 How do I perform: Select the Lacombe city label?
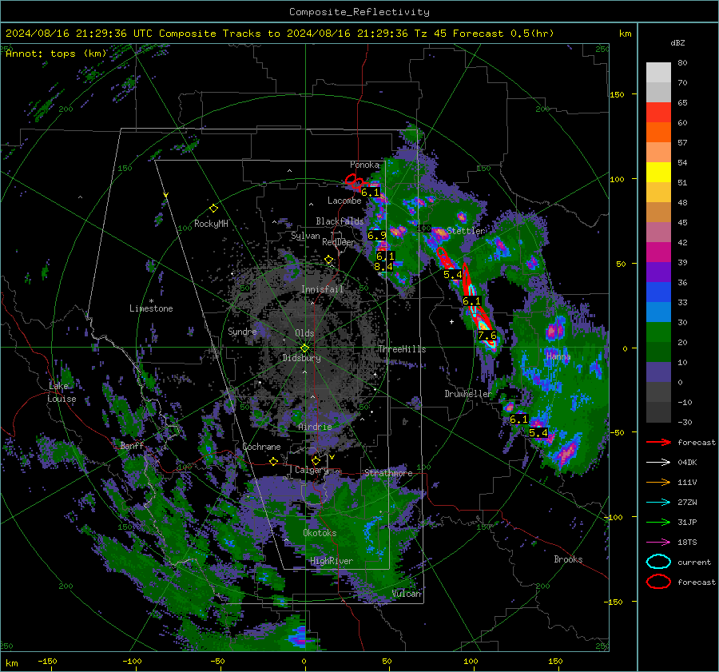(344, 201)
